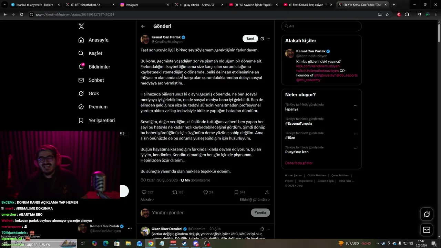The height and width of the screenshot is (248, 441).
Task: Open twitch.tv/kendinemuzisyen link
Action: [317, 71]
